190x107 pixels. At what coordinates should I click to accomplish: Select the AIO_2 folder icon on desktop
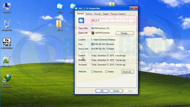coord(59,26)
